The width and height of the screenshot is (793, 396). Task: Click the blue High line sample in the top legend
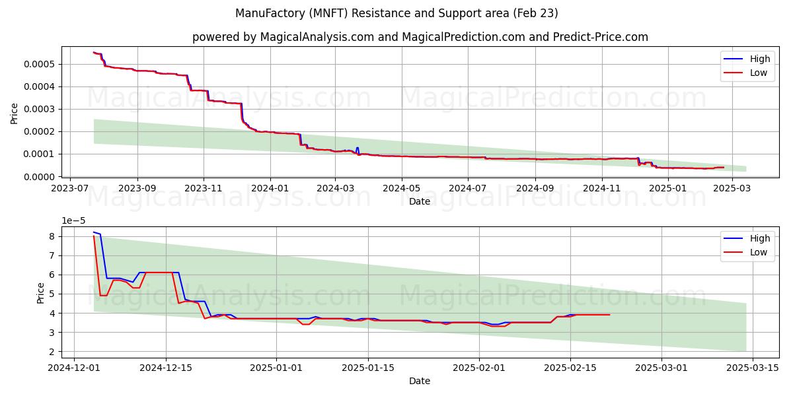[734, 59]
